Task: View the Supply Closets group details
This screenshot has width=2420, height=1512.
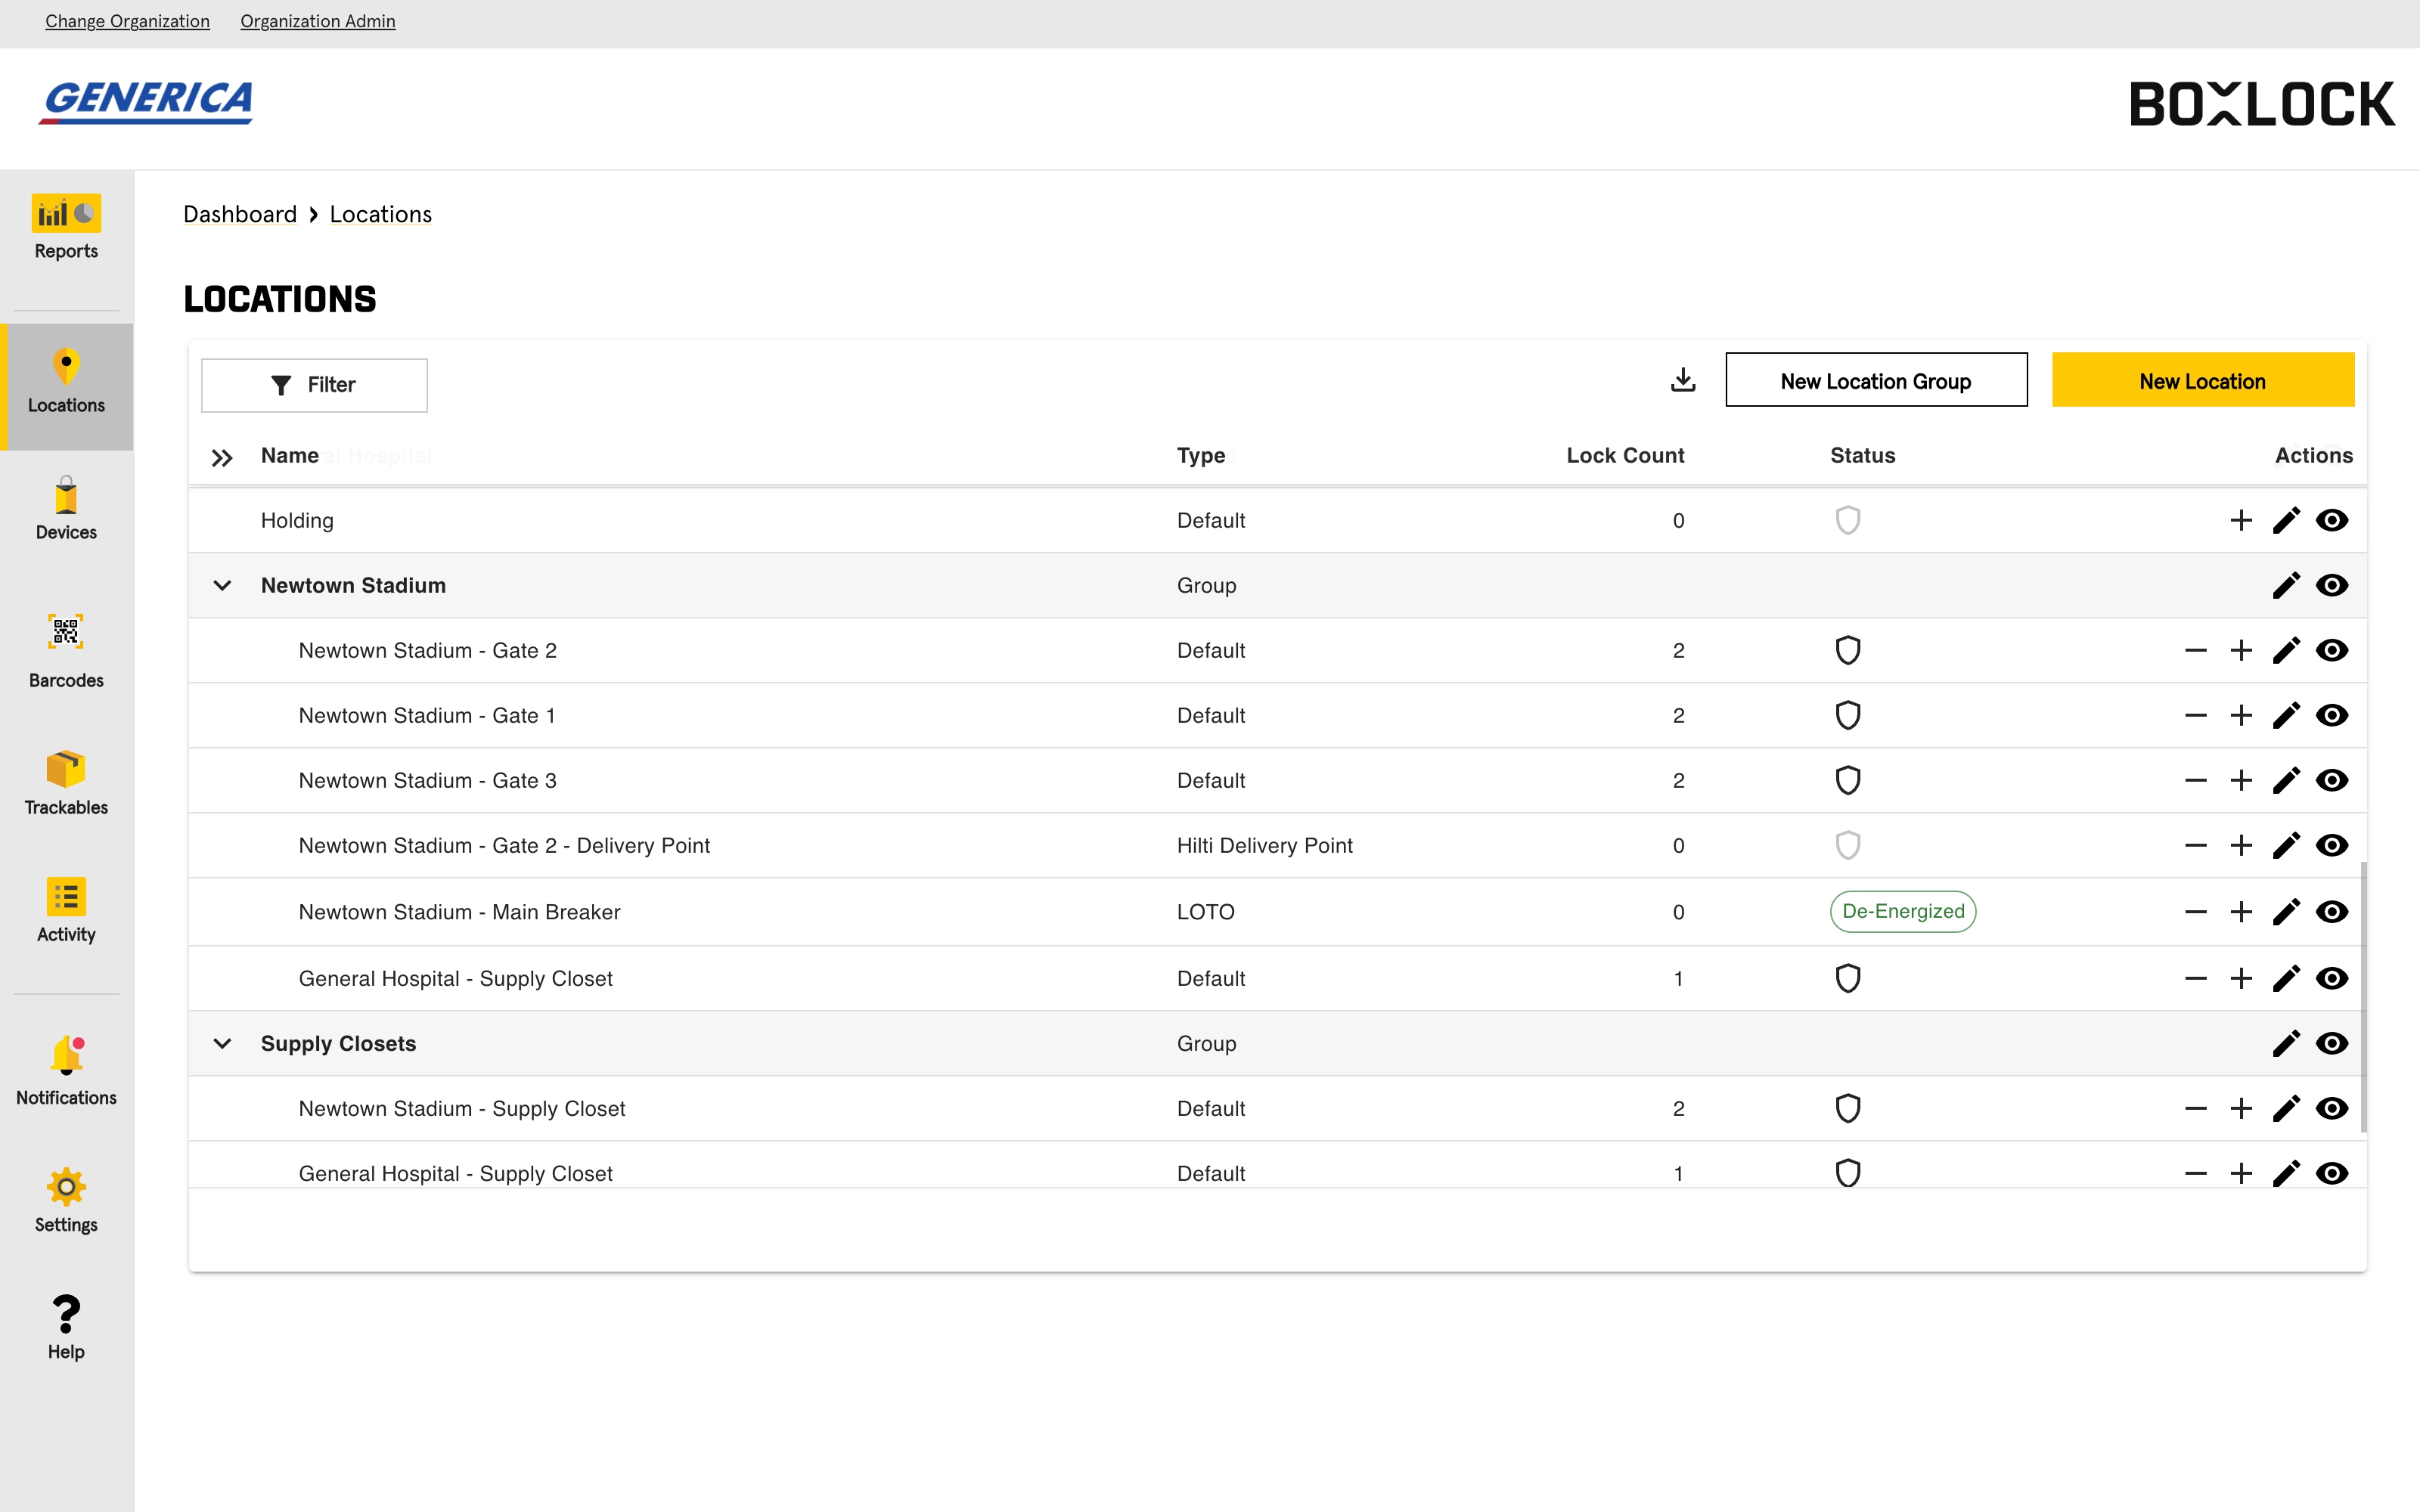Action: 2332,1043
